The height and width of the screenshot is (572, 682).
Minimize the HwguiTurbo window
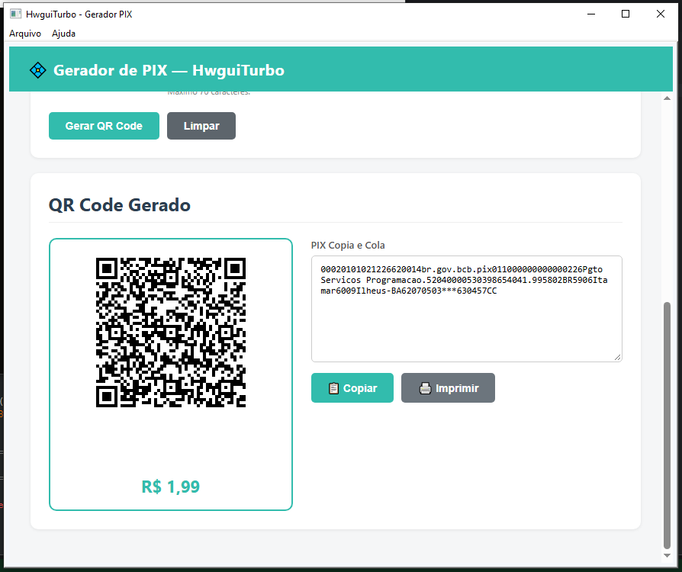point(591,14)
